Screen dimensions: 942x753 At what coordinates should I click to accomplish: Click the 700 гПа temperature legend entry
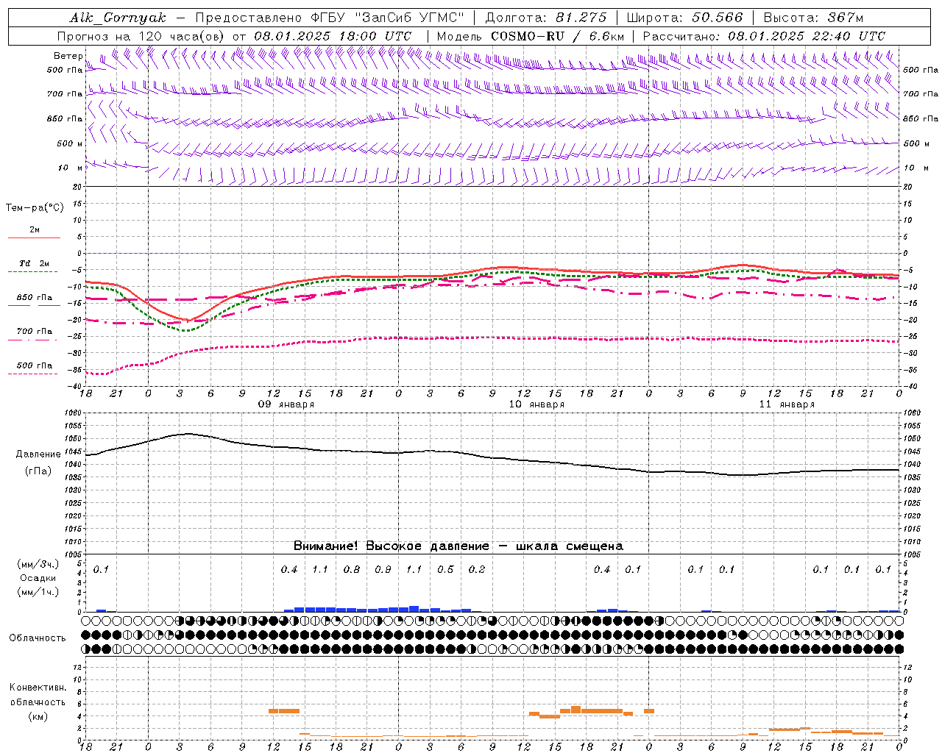point(35,332)
